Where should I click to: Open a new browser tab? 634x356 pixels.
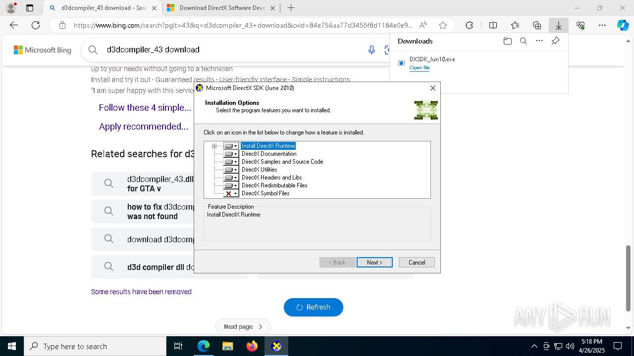tap(291, 8)
